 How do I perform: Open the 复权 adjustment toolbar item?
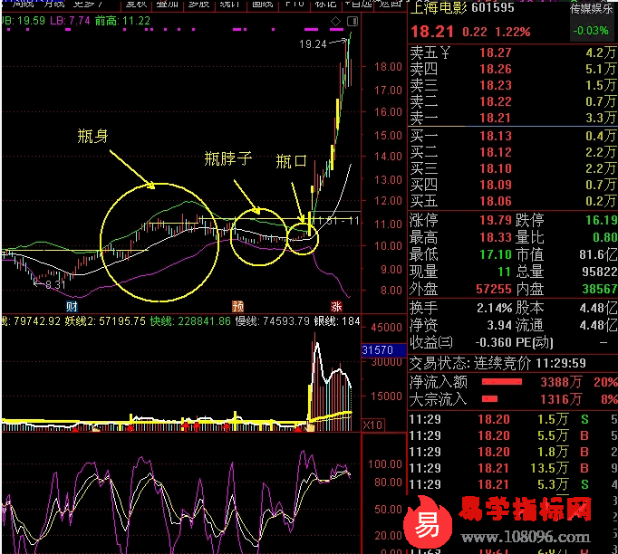[136, 4]
